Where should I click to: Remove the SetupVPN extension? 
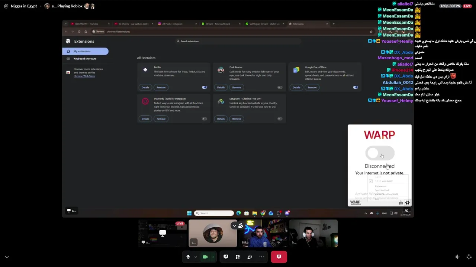[237, 119]
